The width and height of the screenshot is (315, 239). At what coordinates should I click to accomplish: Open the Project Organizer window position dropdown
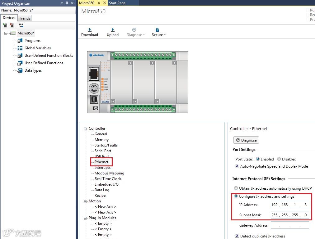point(62,3)
